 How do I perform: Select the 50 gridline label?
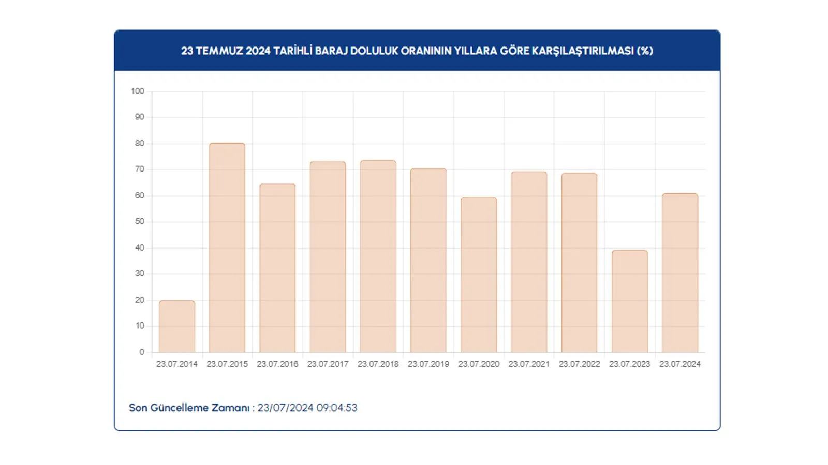click(139, 221)
